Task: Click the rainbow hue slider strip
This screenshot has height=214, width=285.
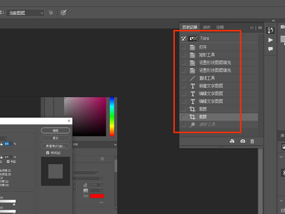Action: [x=112, y=117]
